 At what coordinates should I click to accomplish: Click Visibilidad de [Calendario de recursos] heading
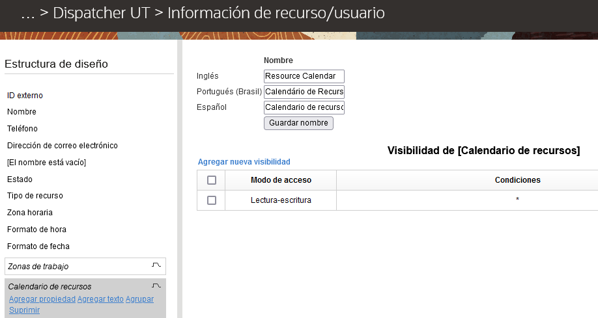pyautogui.click(x=483, y=150)
